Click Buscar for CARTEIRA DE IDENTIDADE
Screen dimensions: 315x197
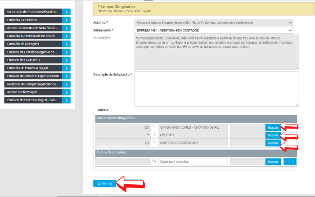coord(273,143)
